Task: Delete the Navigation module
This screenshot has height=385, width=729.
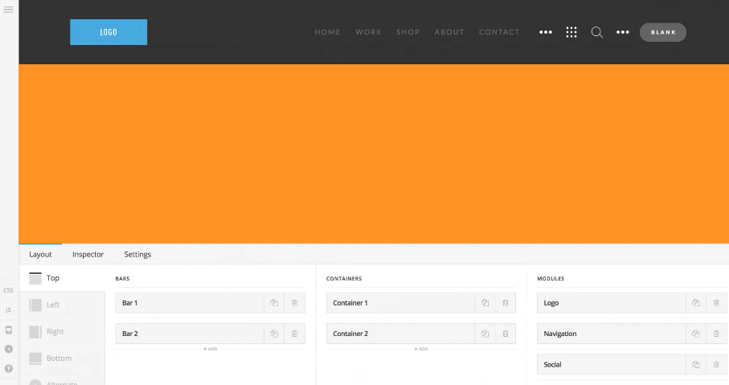Action: point(716,334)
